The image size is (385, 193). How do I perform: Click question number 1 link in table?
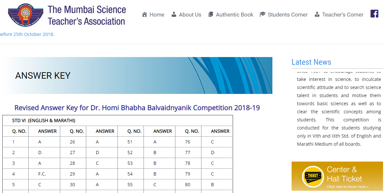click(13, 142)
